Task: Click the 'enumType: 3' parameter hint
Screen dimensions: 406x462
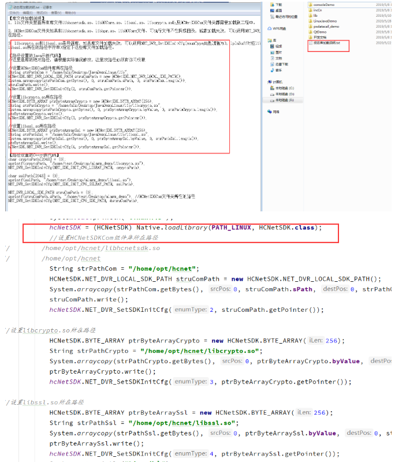Action: 194,382
